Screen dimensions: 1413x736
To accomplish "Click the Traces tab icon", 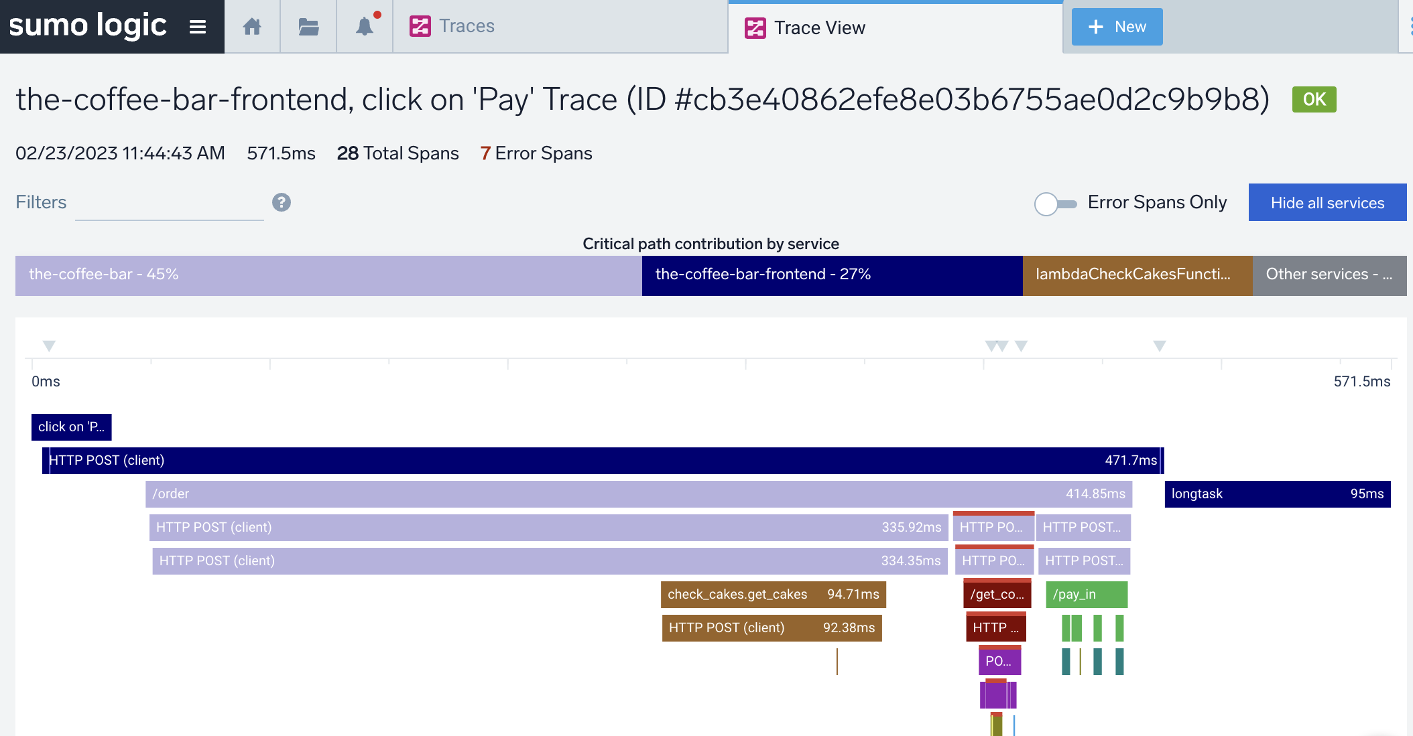I will click(x=420, y=27).
